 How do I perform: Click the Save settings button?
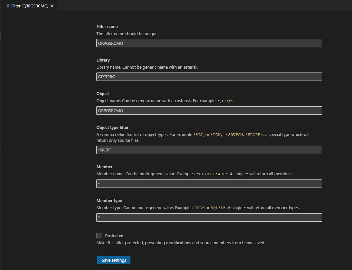click(x=113, y=260)
